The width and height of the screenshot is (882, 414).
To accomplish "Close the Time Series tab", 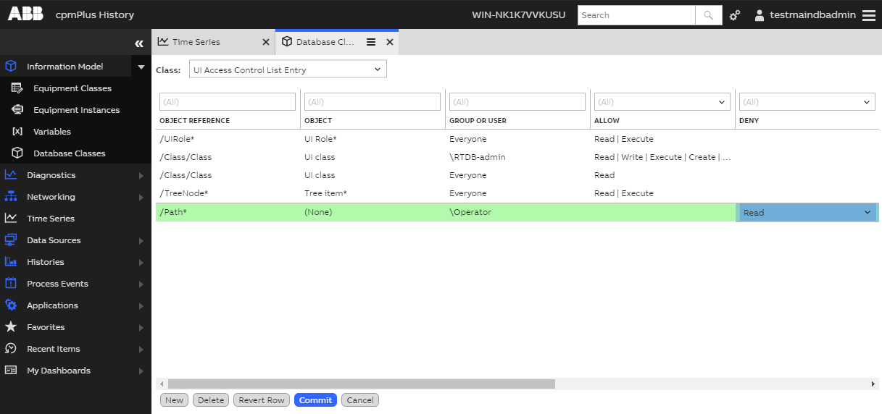I will [x=266, y=42].
